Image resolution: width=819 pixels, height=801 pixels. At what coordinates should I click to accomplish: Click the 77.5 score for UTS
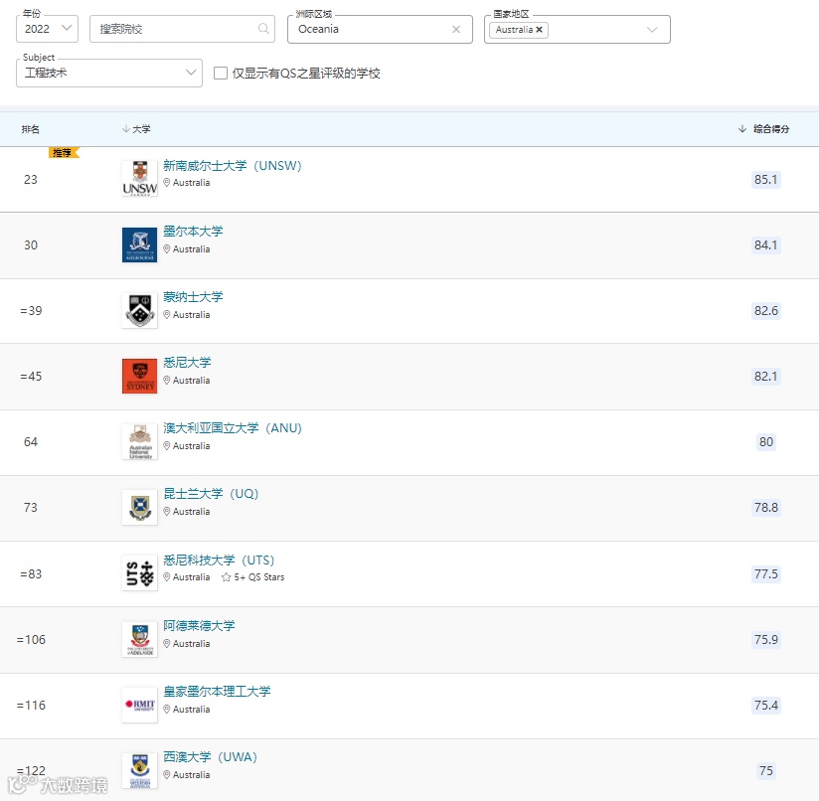pos(765,573)
